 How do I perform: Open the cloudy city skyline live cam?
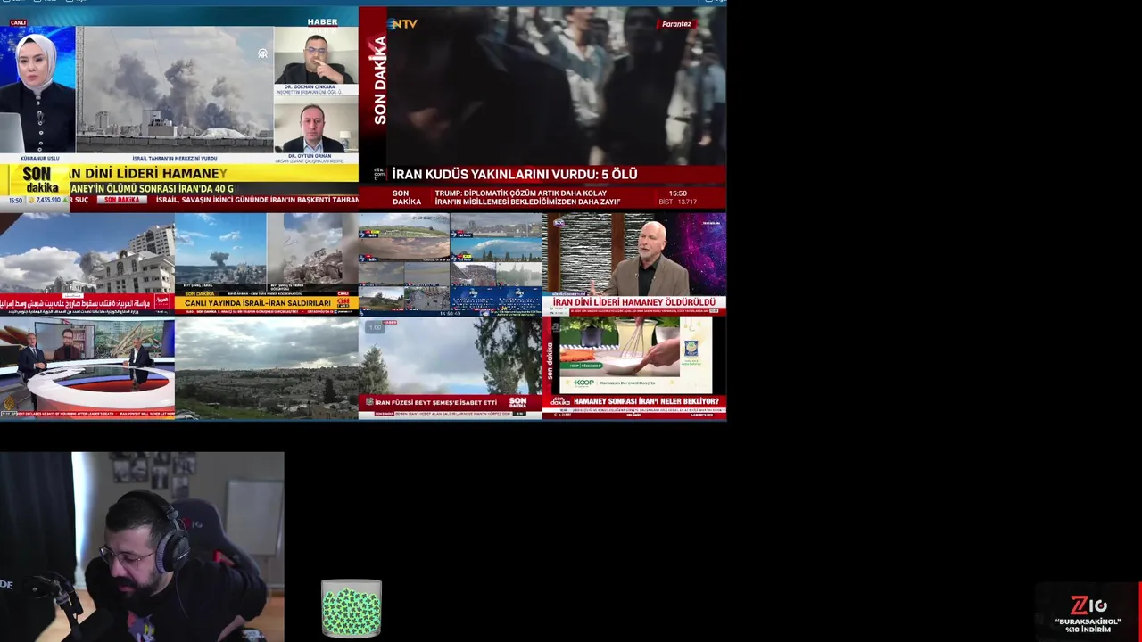[267, 368]
